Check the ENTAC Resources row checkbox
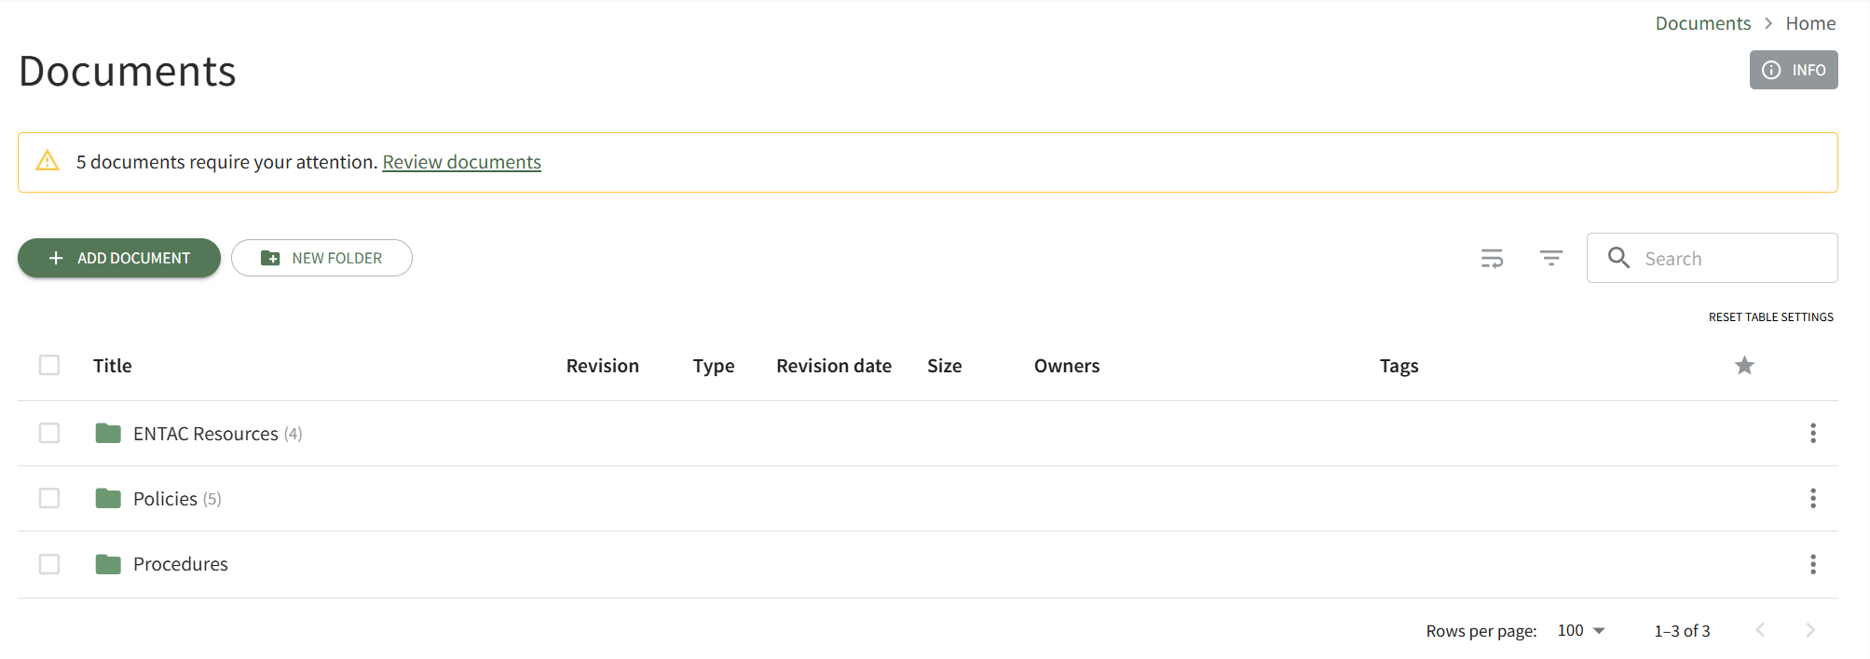 coord(49,433)
